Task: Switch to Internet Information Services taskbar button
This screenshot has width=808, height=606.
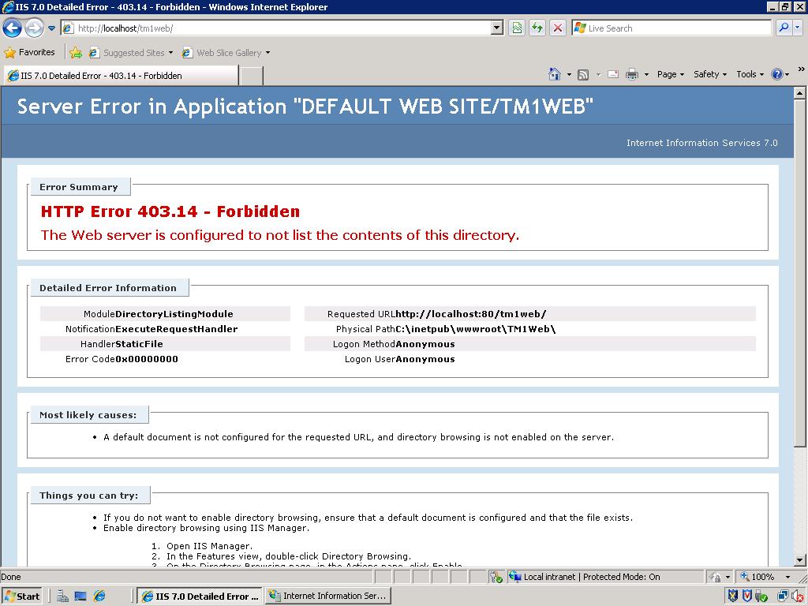Action: tap(328, 597)
